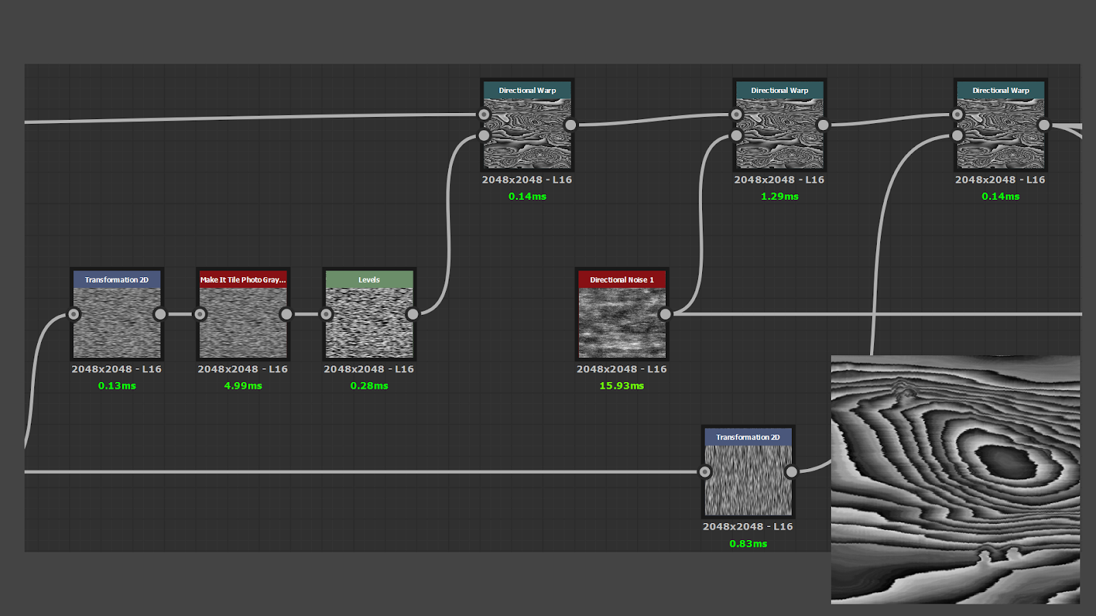Viewport: 1096px width, 616px height.
Task: Click 2048x2048 - L16 under 0.13ms Transformation 2D
Action: (116, 369)
